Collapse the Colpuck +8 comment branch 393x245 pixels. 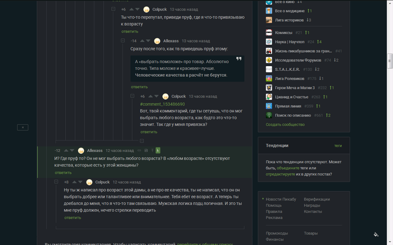pos(56,182)
